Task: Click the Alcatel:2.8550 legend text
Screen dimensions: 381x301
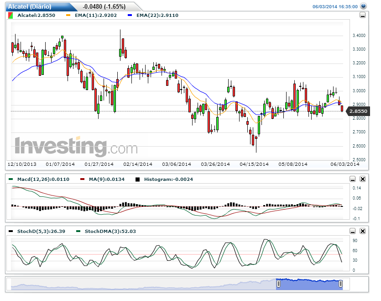Action: point(36,16)
